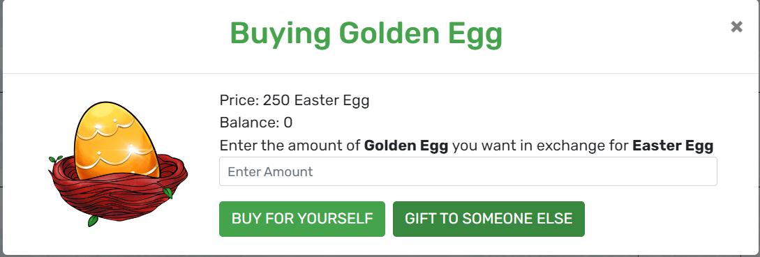
Task: Select the Price: 250 Easter Egg line
Action: [x=295, y=100]
